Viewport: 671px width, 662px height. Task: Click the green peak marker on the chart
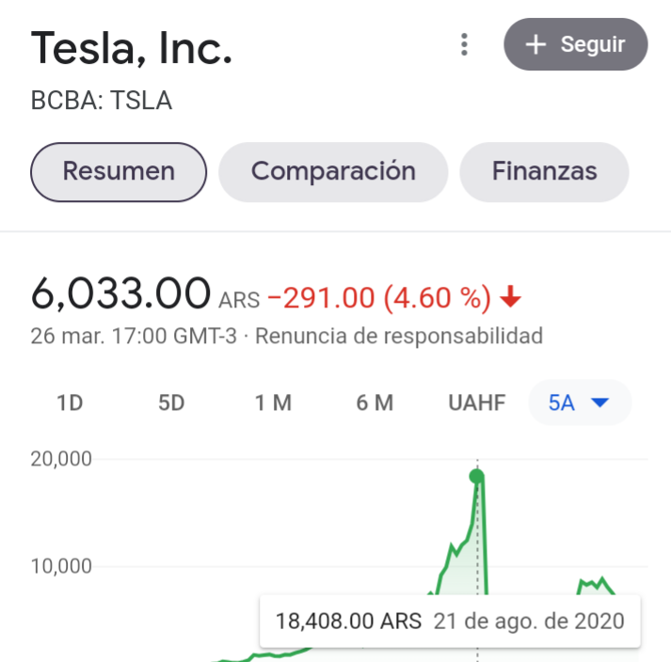(x=477, y=476)
